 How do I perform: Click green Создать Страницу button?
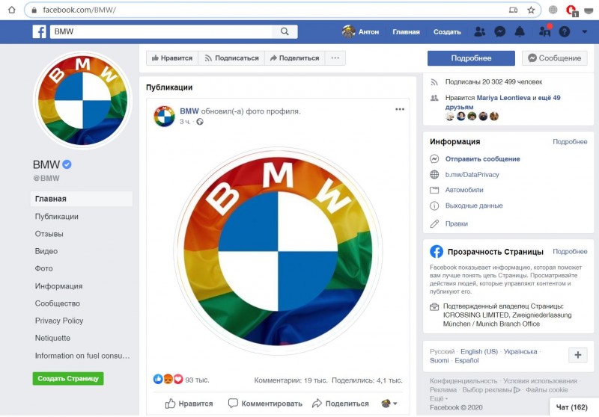tap(68, 379)
